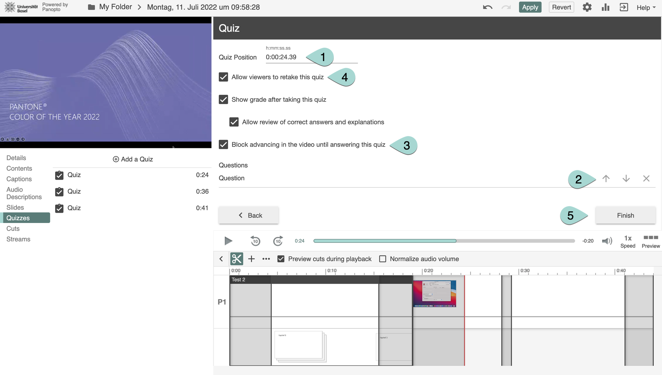Click the undo arrow icon
This screenshot has height=375, width=662.
pyautogui.click(x=488, y=7)
